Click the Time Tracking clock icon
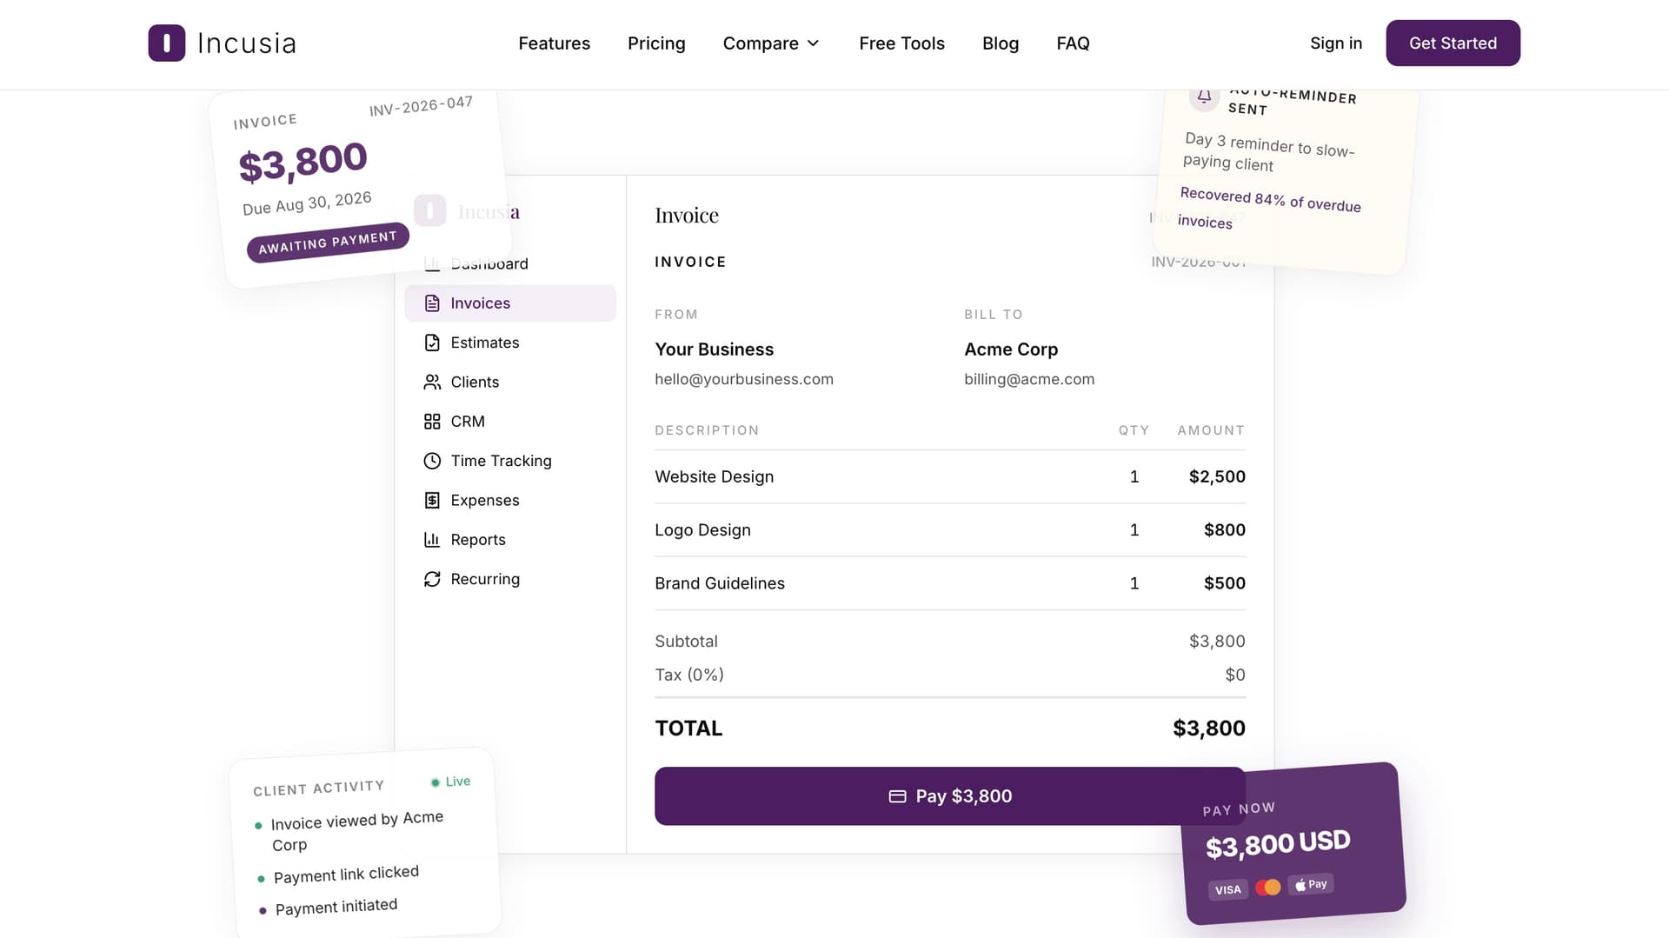Screen dimensions: 1669x938 432,461
